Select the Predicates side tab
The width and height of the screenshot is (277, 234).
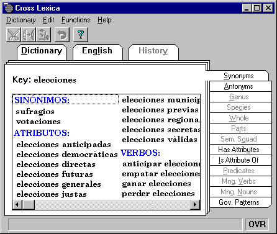pos(240,171)
